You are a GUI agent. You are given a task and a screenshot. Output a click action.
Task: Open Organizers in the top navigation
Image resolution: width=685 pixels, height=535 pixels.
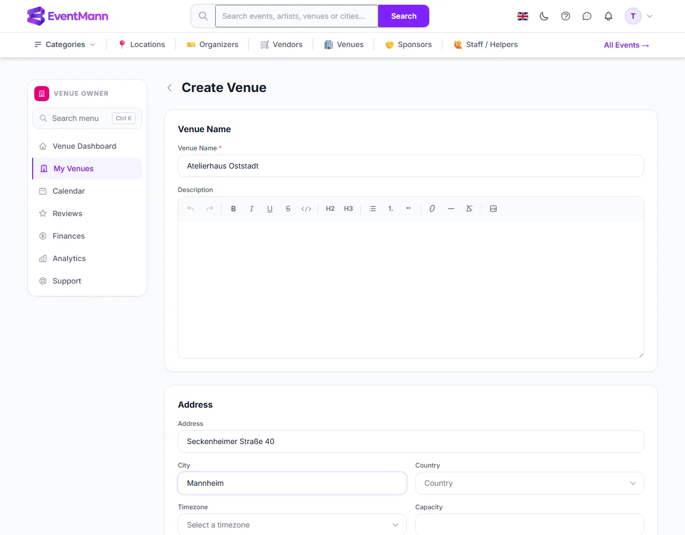tap(212, 44)
